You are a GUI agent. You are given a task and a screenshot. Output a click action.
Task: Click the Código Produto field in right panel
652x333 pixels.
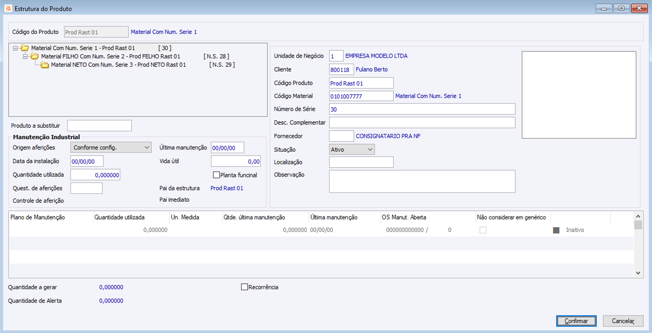click(361, 83)
